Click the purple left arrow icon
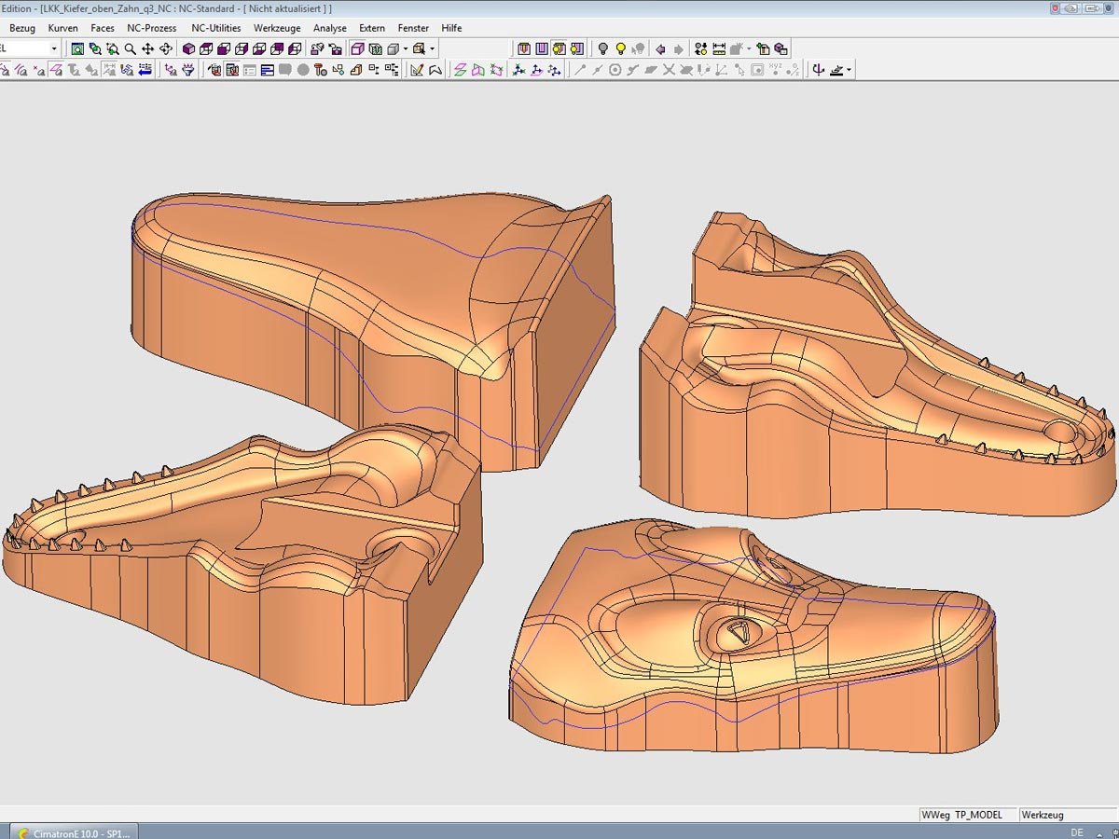1119x839 pixels. point(660,48)
